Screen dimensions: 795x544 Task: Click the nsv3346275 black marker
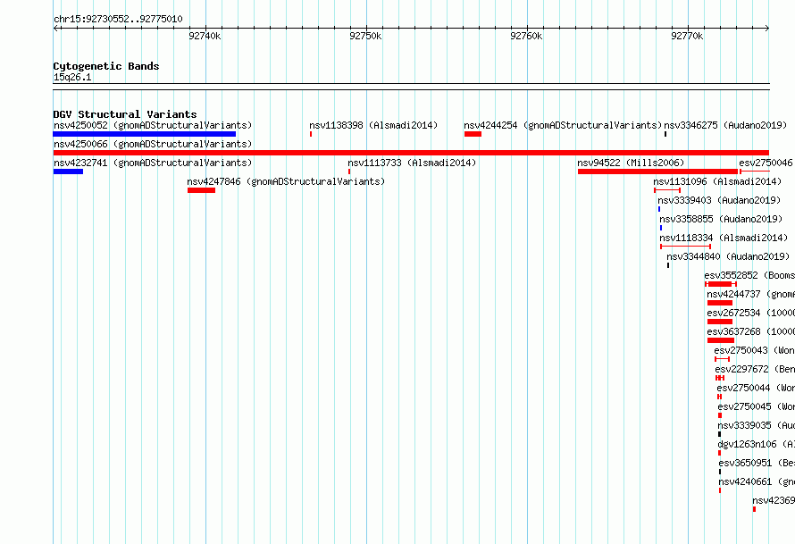coord(665,134)
